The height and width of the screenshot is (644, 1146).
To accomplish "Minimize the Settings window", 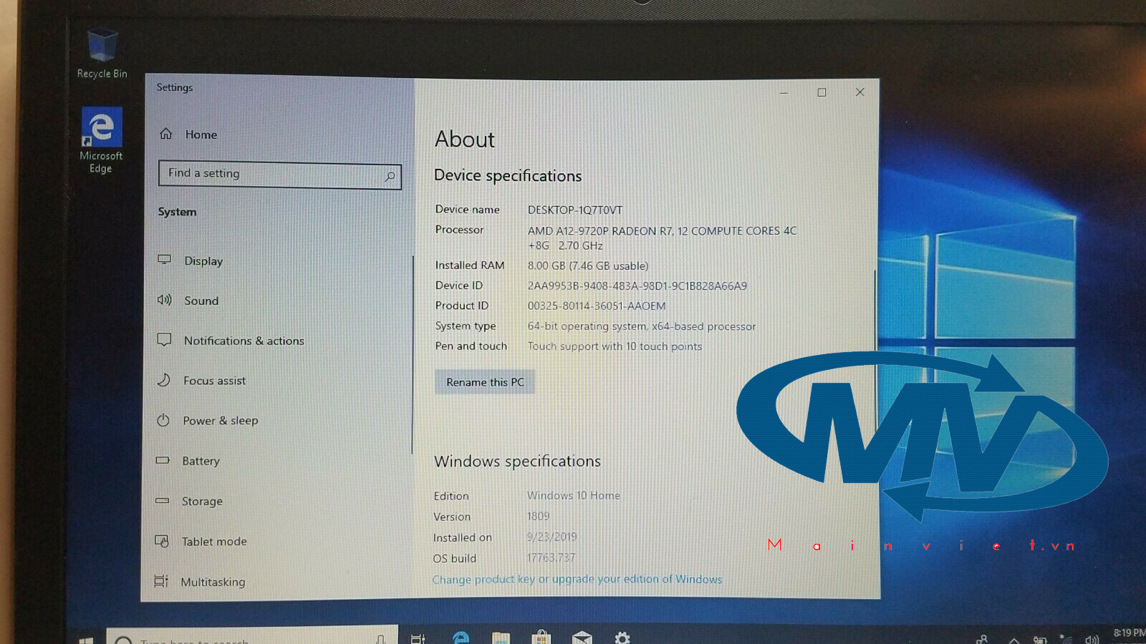I will [784, 92].
